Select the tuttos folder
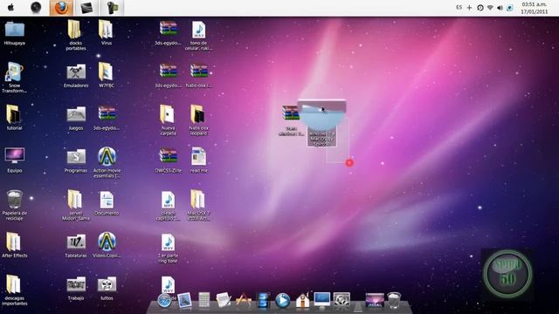The image size is (559, 314). click(107, 288)
